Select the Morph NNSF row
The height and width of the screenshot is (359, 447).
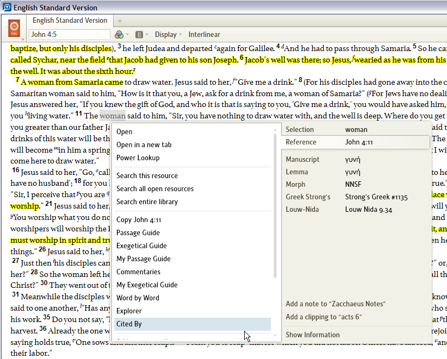356,185
